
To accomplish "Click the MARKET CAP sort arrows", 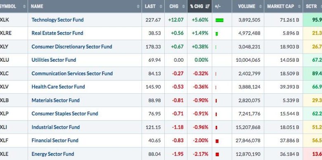I will 299,7.
